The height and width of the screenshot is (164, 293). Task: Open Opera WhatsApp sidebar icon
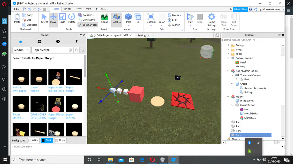[4, 54]
